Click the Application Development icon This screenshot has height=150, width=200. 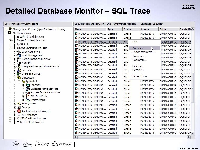19,111
